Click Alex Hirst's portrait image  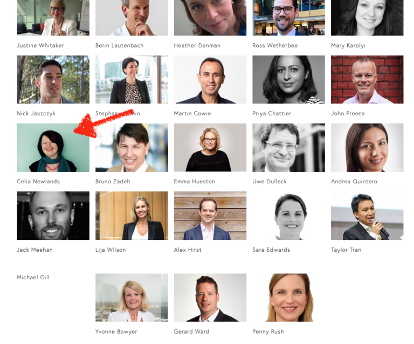(210, 216)
